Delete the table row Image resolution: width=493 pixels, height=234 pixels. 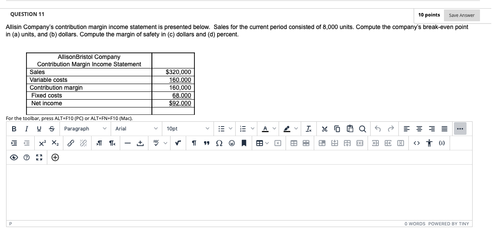tap(359, 143)
